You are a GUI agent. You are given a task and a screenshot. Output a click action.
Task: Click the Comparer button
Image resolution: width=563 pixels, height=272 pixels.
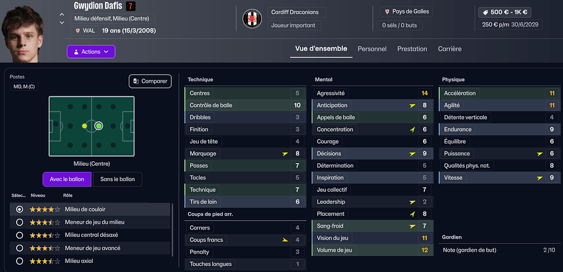[x=150, y=81]
